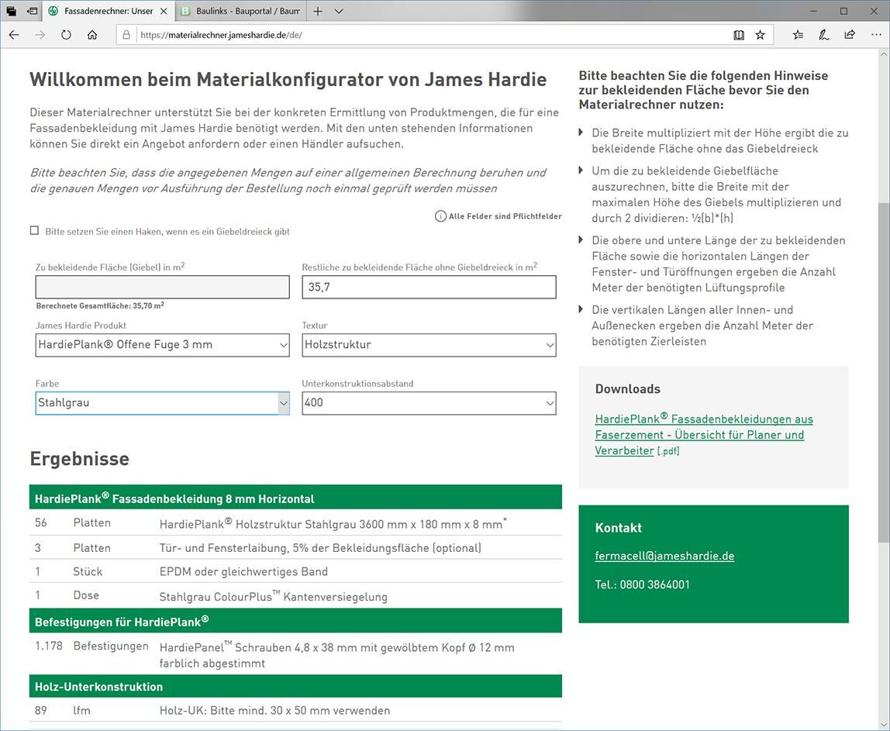Click the address bar URL
890x731 pixels.
tap(222, 35)
